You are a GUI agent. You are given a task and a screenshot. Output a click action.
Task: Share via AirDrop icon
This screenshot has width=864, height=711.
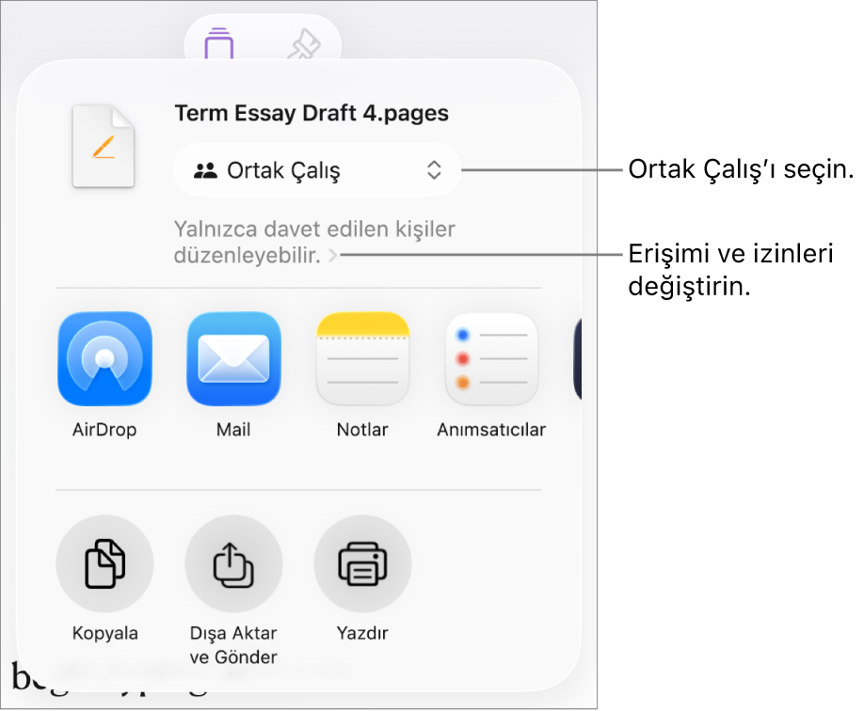[104, 358]
